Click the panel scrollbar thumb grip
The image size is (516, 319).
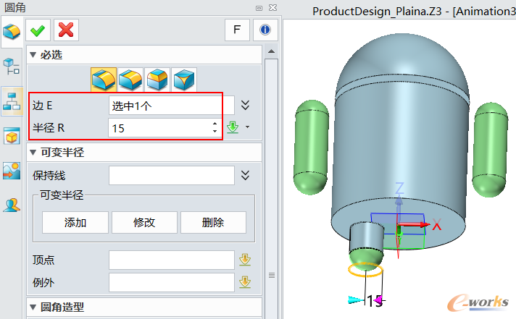pos(272,276)
